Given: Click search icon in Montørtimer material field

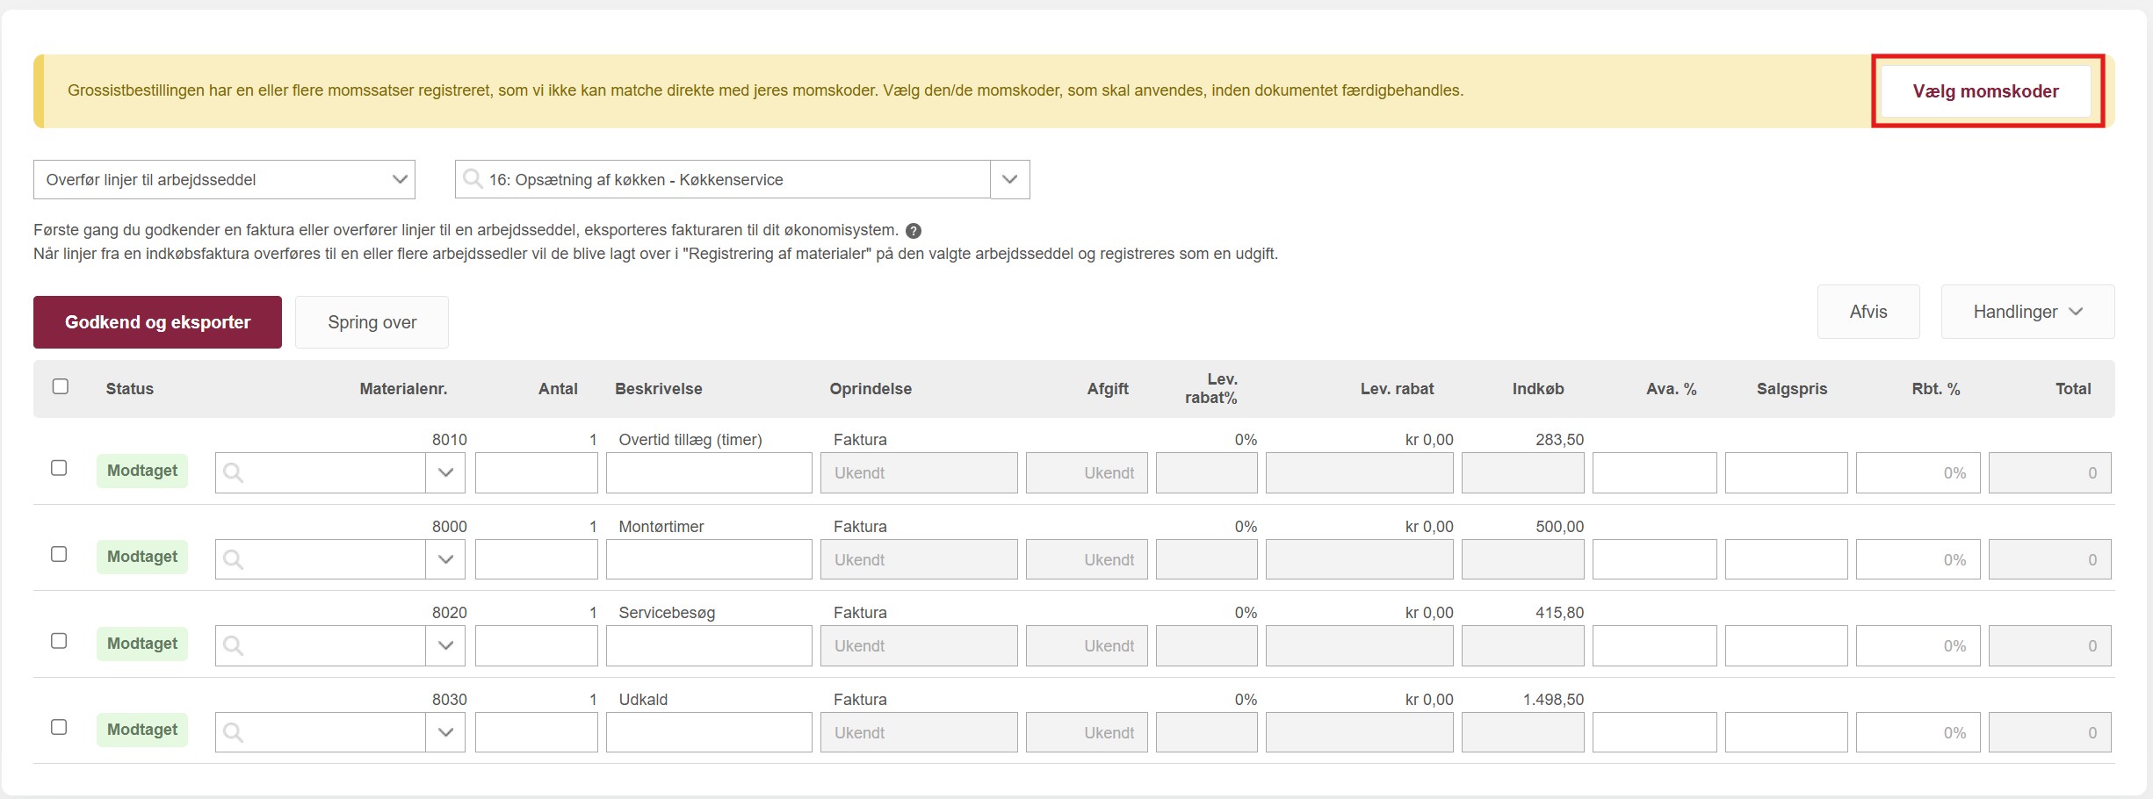Looking at the screenshot, I should [x=233, y=559].
